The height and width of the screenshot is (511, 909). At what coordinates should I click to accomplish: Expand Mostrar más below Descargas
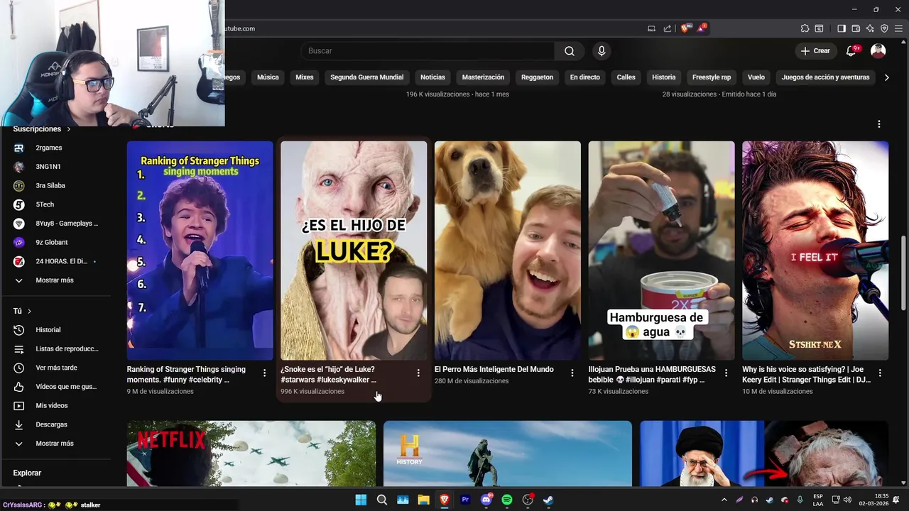tap(55, 444)
